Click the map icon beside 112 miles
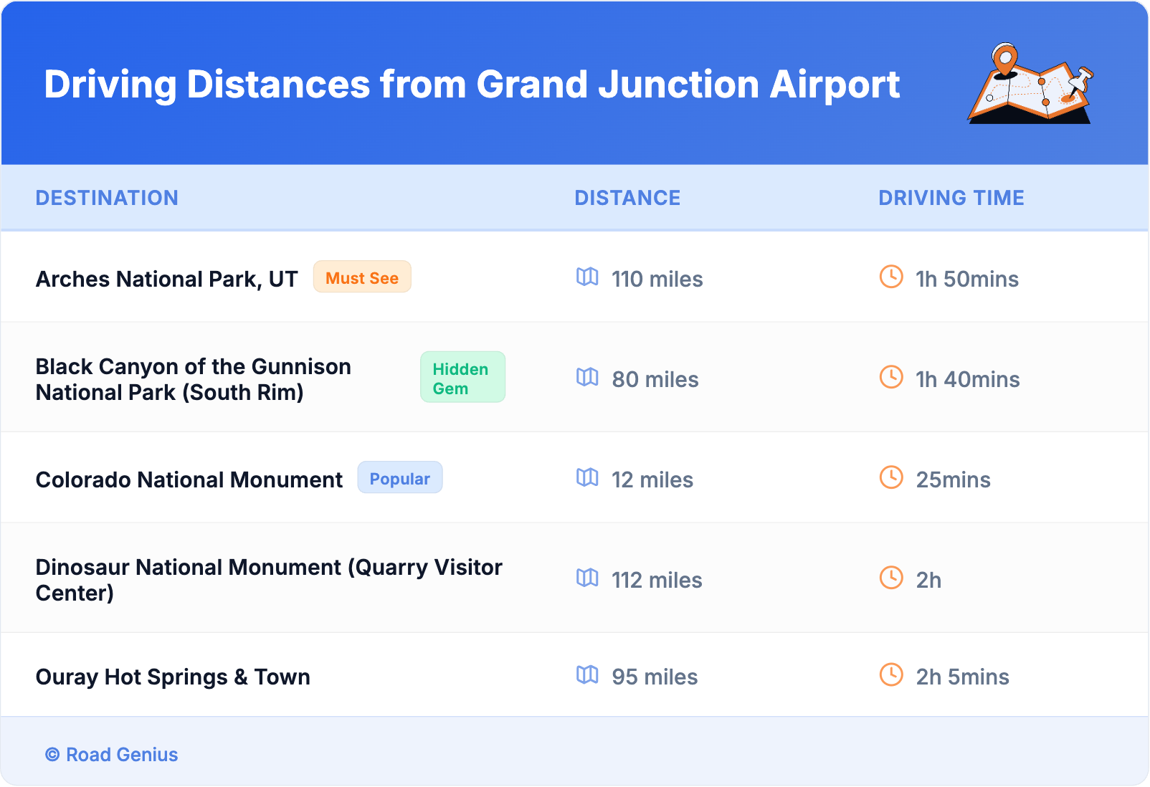Viewport: 1150px width, 787px height. 587,578
